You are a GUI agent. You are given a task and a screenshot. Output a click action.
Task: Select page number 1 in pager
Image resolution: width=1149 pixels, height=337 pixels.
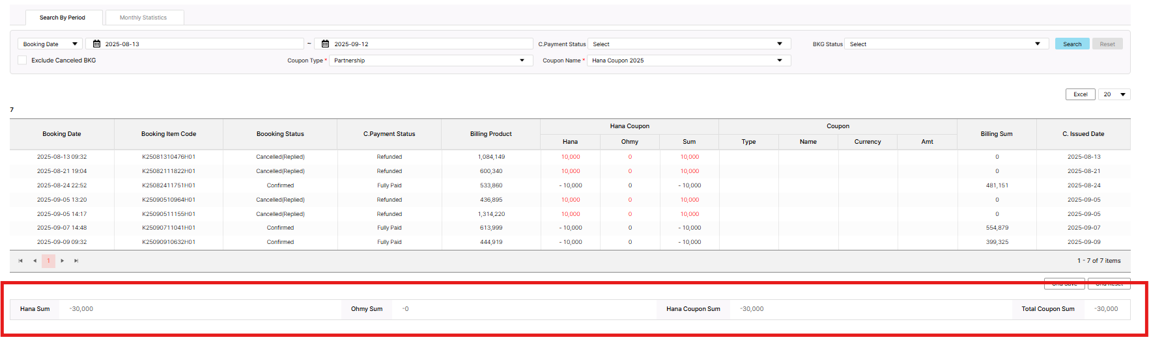[x=48, y=261]
